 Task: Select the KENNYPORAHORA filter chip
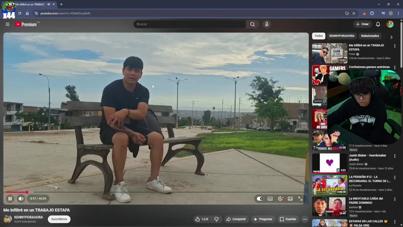(x=342, y=36)
